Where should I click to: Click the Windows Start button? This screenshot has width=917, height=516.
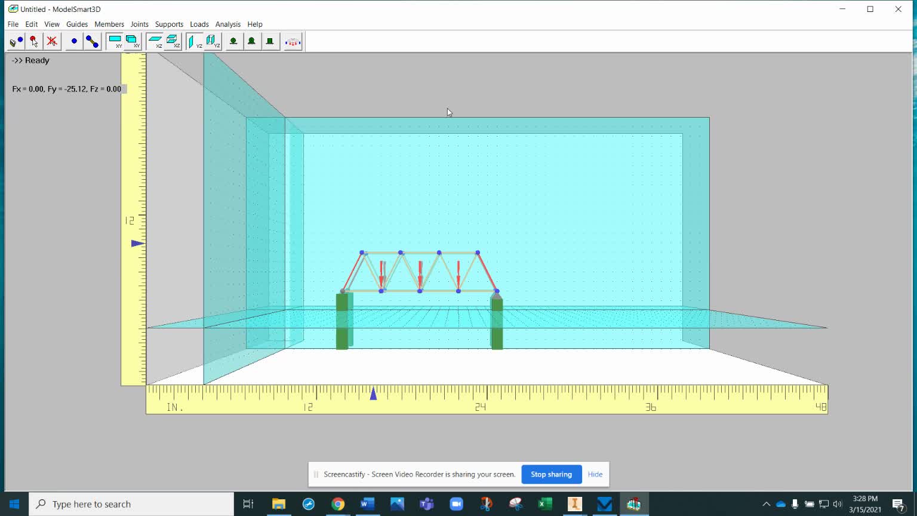(x=14, y=504)
